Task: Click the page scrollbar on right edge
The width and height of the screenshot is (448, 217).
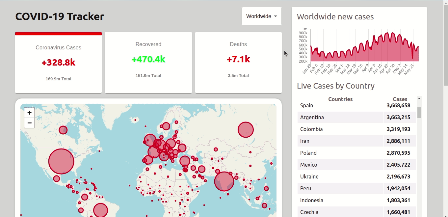Action: 446,43
